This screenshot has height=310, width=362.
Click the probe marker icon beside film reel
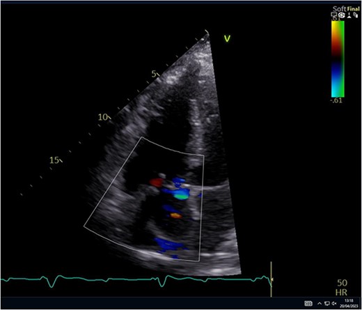349,15
